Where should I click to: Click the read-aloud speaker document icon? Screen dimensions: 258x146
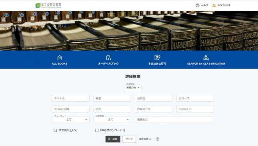[157, 57]
